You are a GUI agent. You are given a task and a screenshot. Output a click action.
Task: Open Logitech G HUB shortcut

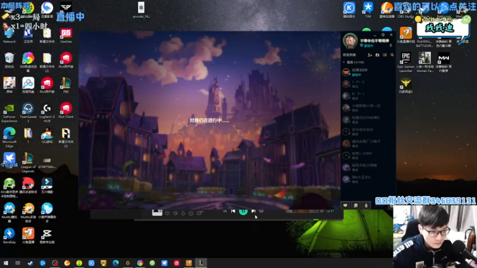click(47, 113)
